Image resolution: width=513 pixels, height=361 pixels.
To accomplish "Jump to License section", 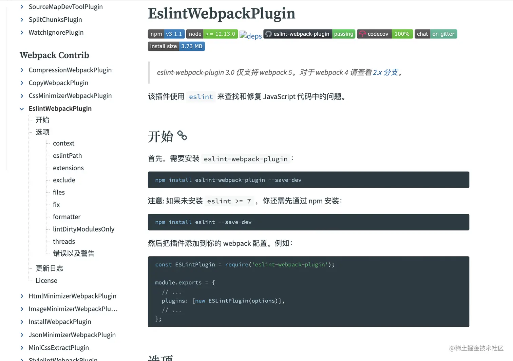I will tap(46, 281).
